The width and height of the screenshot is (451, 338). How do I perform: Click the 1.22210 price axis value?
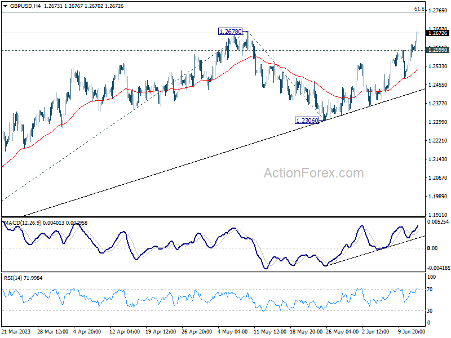pos(438,140)
